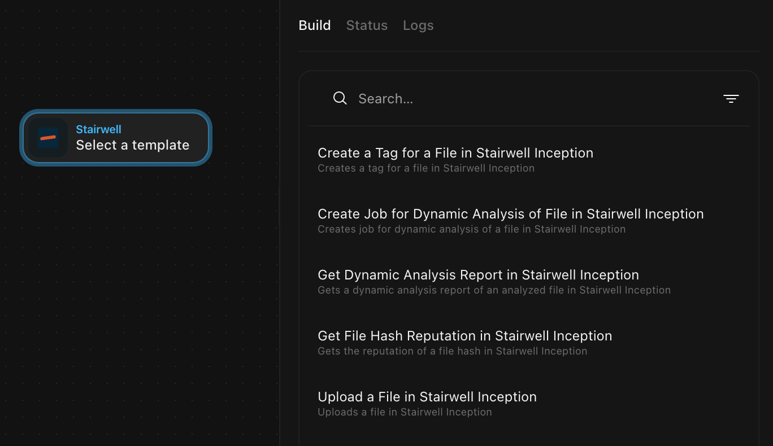The height and width of the screenshot is (446, 773).
Task: Click the magnifying glass search icon
Action: 340,98
